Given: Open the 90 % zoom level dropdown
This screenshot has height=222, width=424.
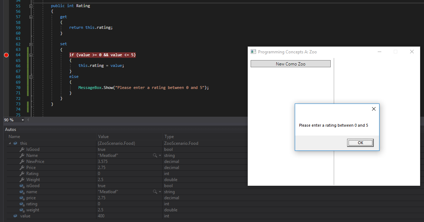Looking at the screenshot, I should [23, 120].
